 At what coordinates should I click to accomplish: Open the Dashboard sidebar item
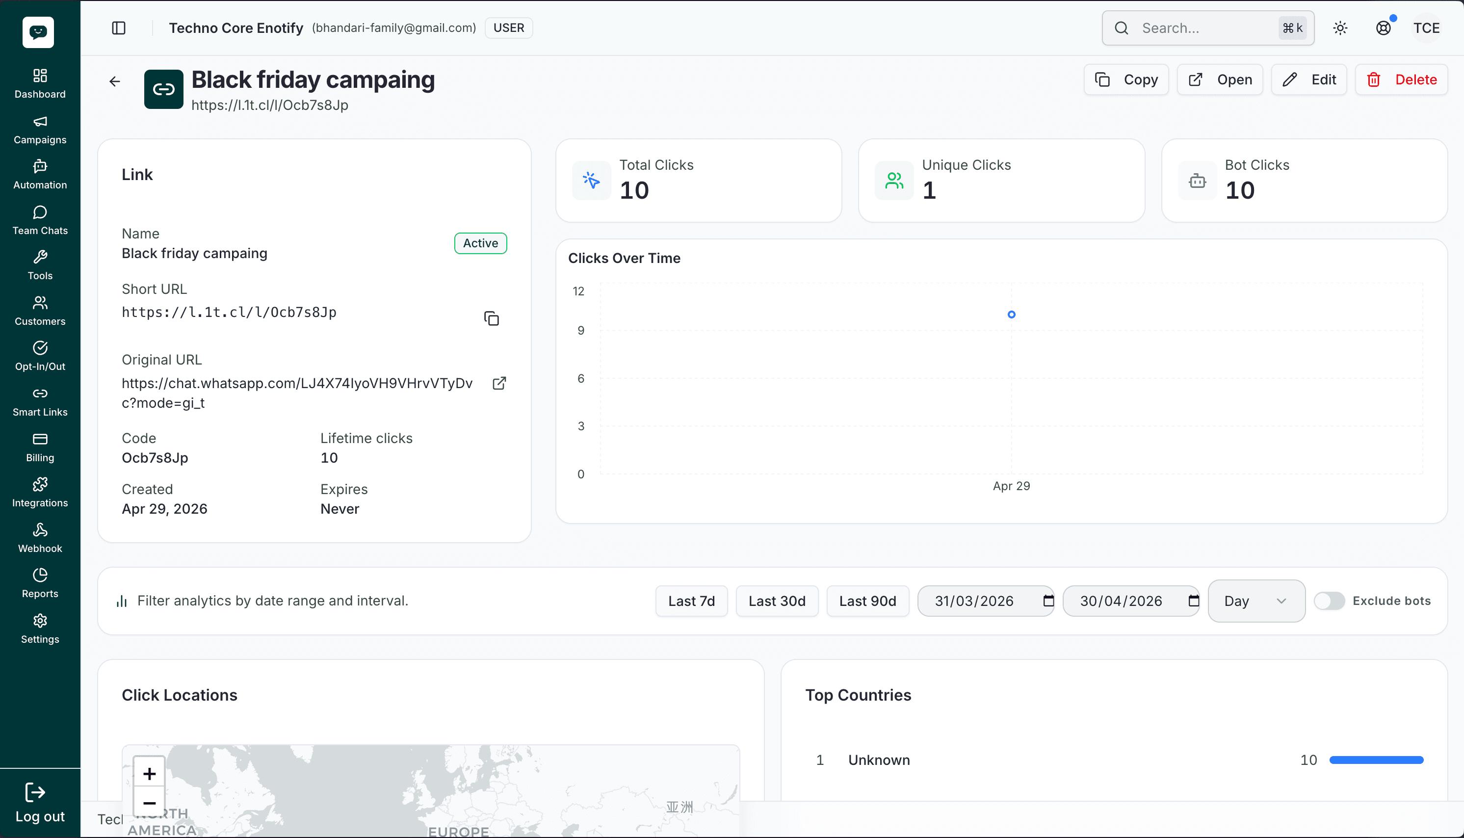pyautogui.click(x=40, y=83)
